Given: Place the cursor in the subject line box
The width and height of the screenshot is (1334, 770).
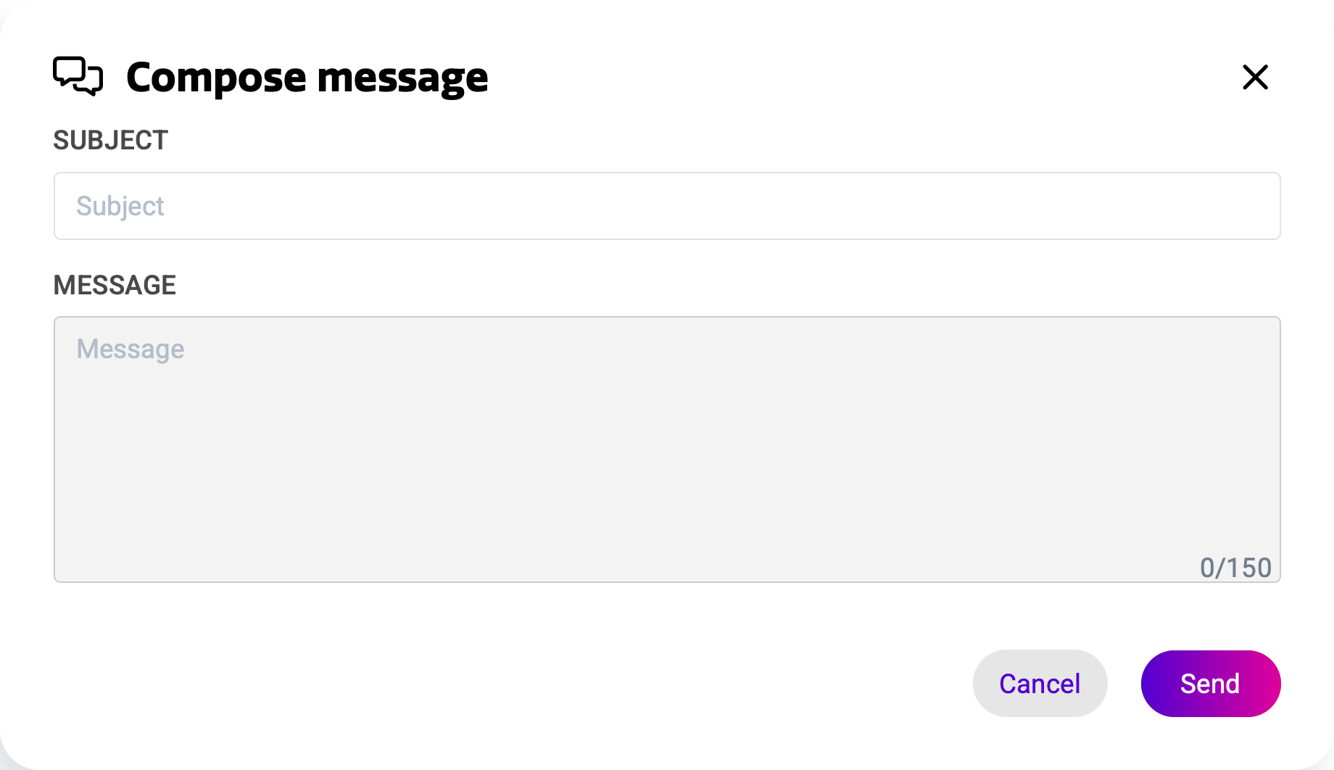Looking at the screenshot, I should pos(667,206).
